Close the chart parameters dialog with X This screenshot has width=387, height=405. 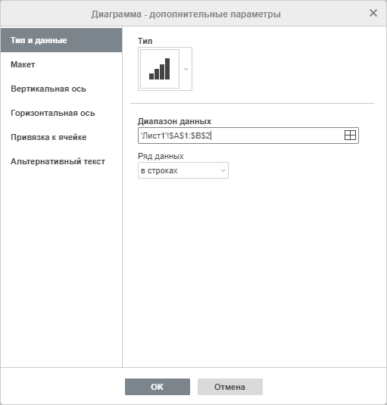373,13
